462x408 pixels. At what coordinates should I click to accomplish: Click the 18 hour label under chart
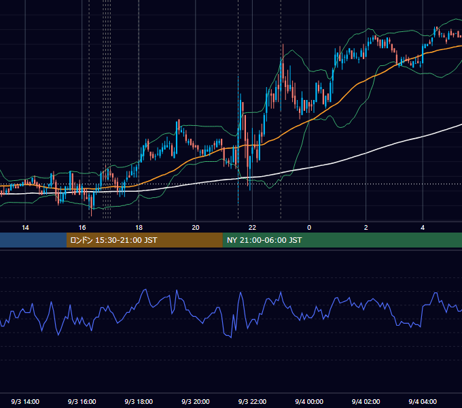pos(139,228)
